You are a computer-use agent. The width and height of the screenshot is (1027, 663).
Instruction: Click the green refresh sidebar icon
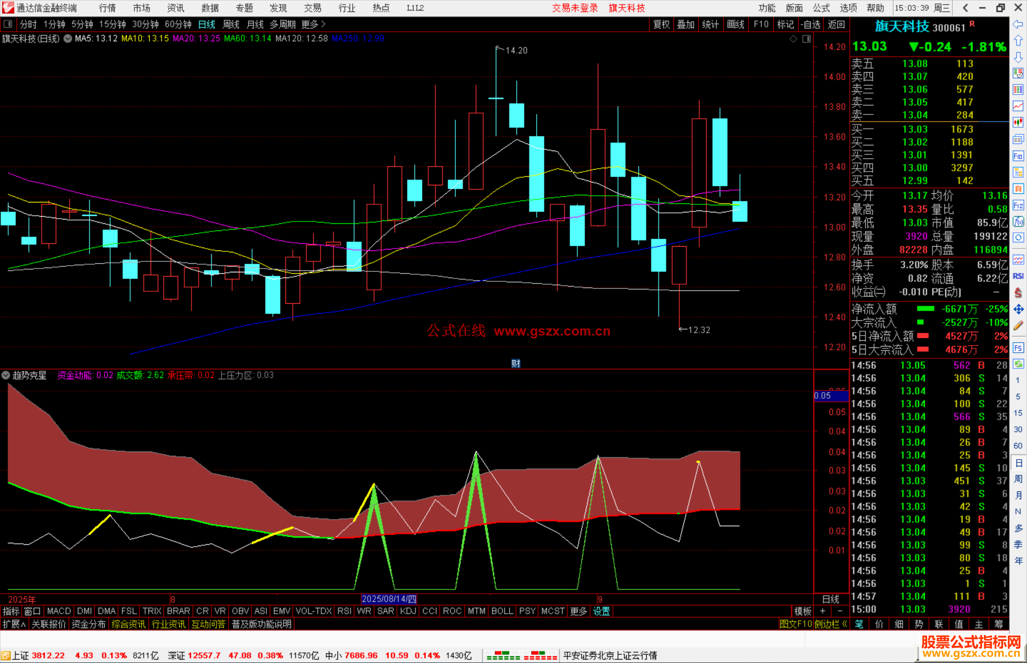[1018, 364]
